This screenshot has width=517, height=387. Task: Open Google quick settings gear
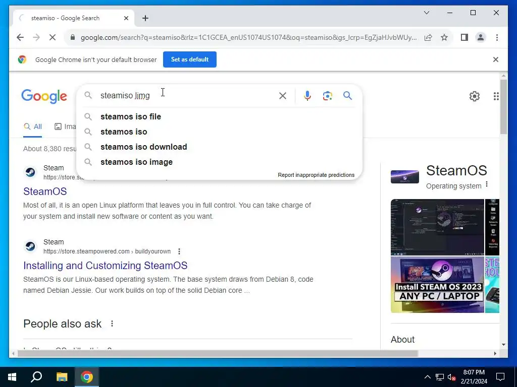474,96
